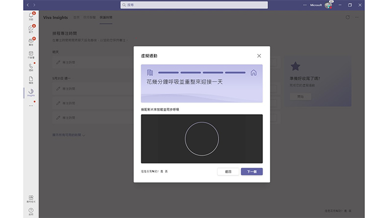The height and width of the screenshot is (218, 388).
Task: Open the Calls phone icon in sidebar
Action: [31, 67]
